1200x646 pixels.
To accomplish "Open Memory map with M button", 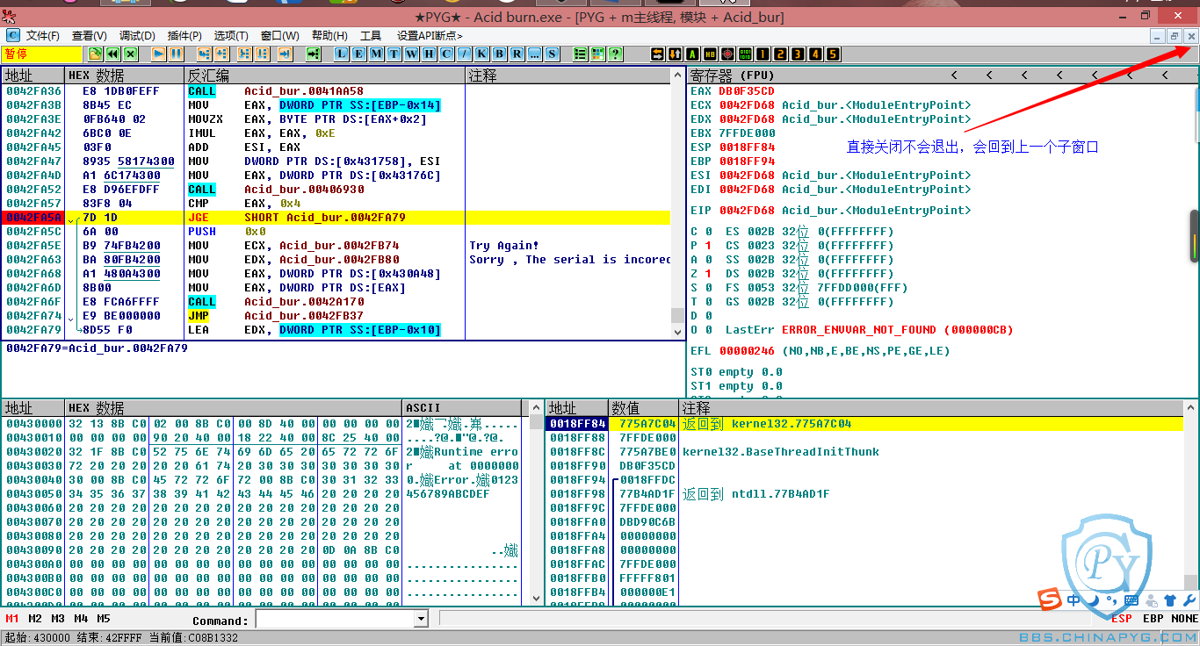I will (376, 54).
